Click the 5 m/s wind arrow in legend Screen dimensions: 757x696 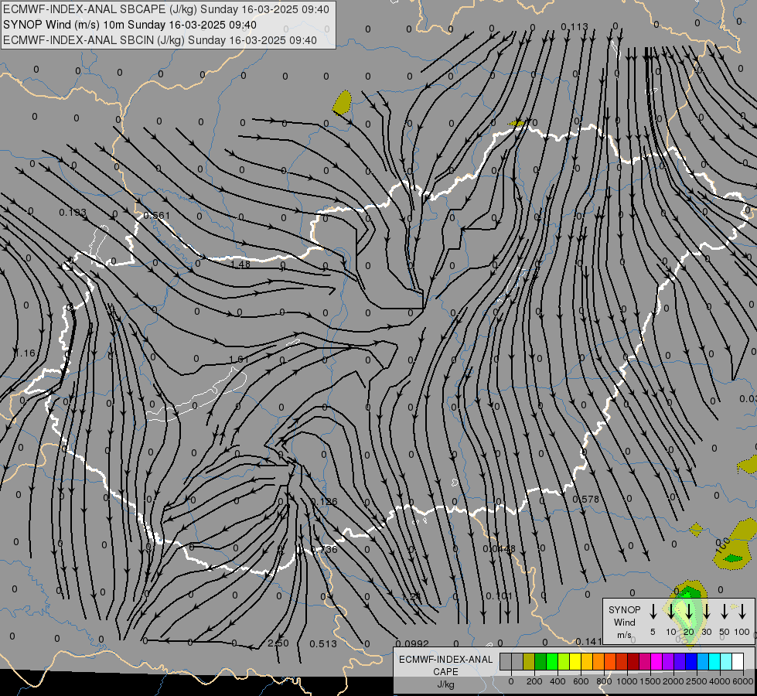653,612
